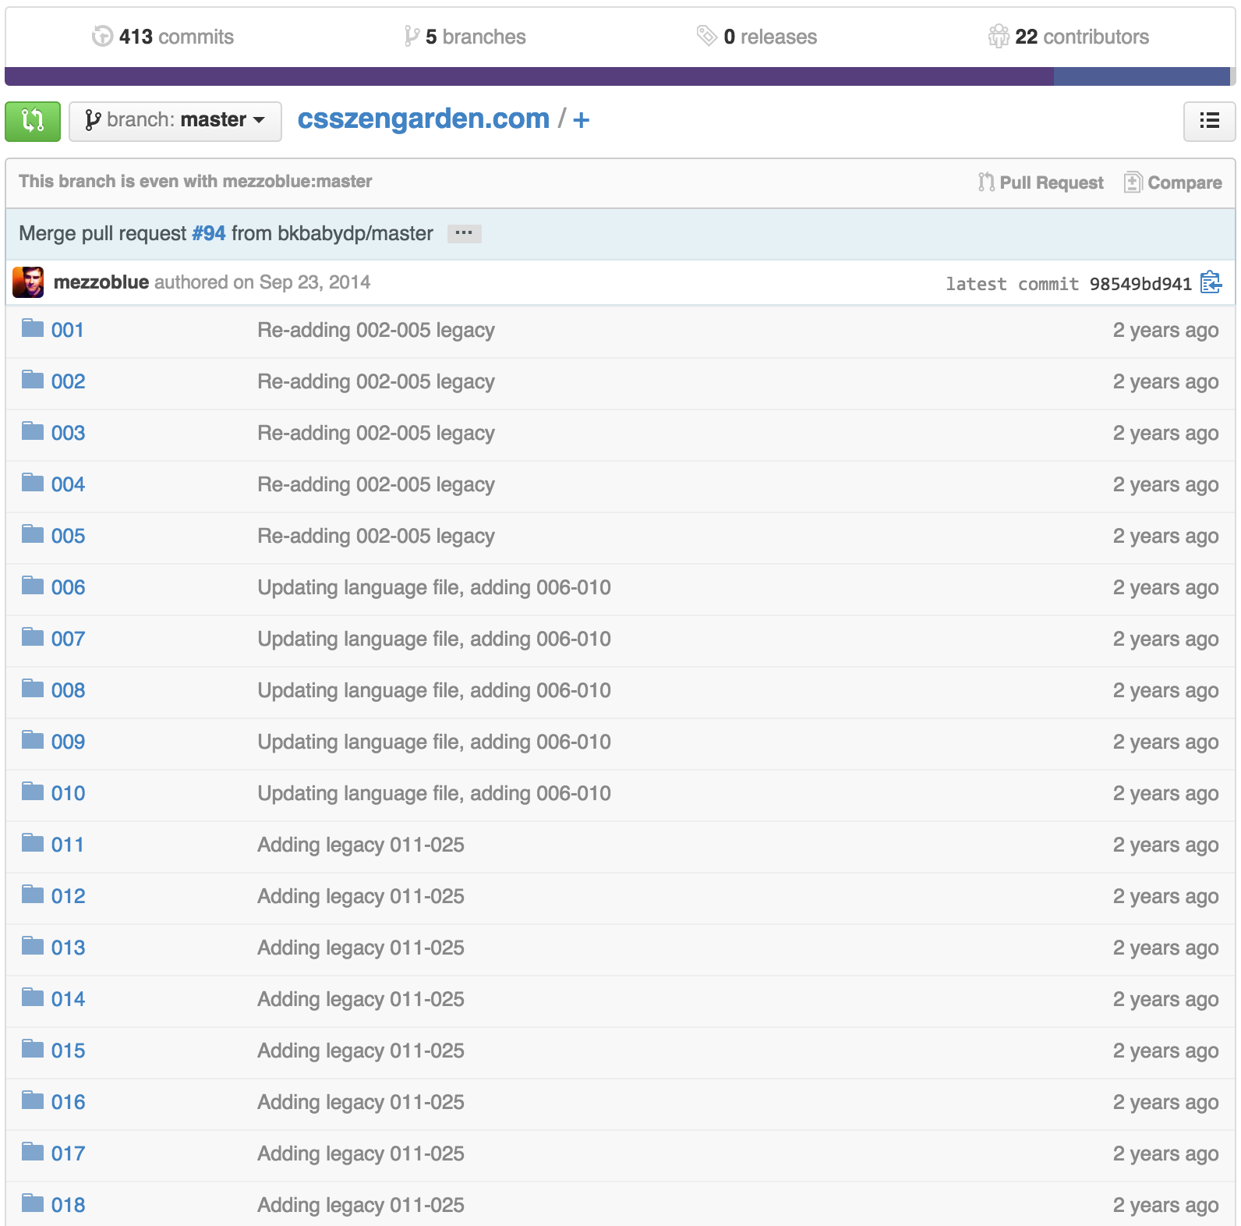Click the folder icon for 007
The image size is (1241, 1226).
pyautogui.click(x=33, y=637)
